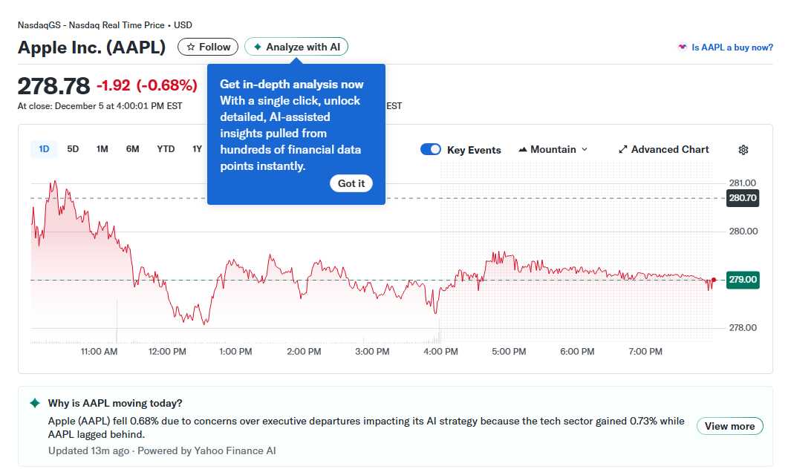Click the red current price dot on the chart

(713, 280)
